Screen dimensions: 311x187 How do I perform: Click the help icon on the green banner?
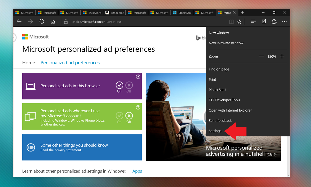pos(138,107)
